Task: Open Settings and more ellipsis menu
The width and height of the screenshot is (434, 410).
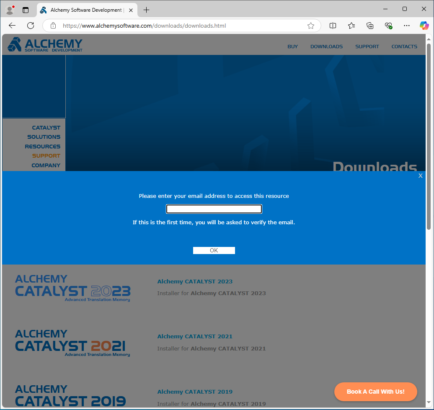Action: [407, 26]
